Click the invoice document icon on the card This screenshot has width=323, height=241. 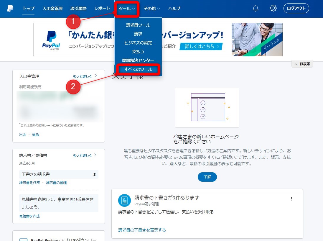coord(124,201)
